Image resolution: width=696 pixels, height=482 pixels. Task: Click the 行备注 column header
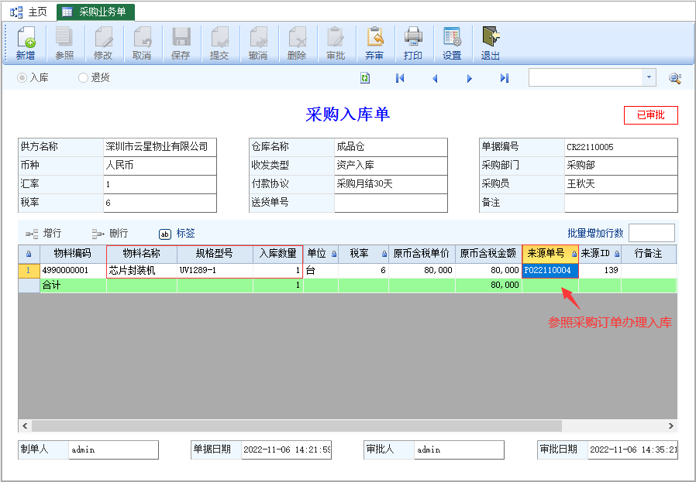click(x=648, y=254)
